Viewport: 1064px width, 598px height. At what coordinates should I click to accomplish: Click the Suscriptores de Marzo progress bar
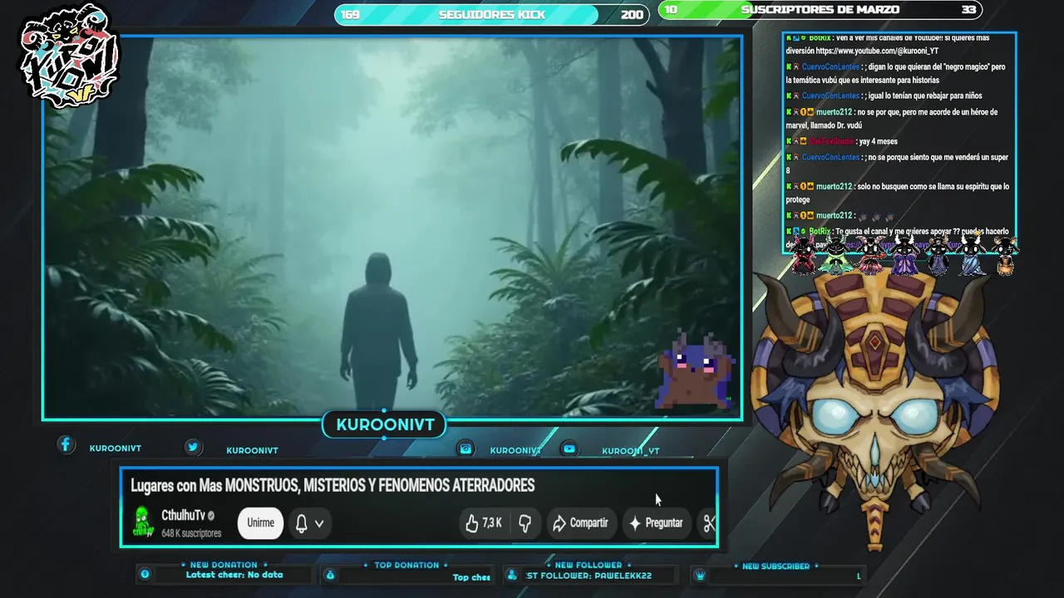tap(820, 10)
